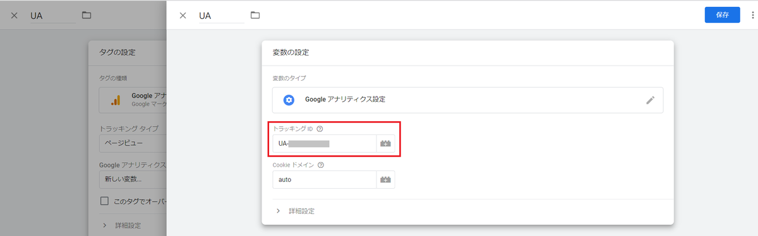Click the 変数の設定 heading
The height and width of the screenshot is (236, 758).
[x=291, y=52]
